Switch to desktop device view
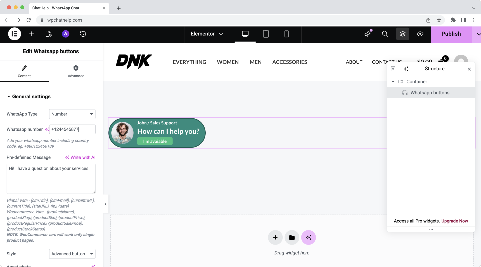 (245, 34)
